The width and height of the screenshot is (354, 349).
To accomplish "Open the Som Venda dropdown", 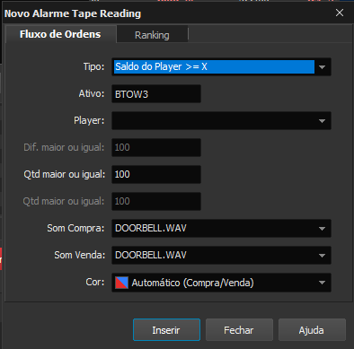I will (221, 256).
